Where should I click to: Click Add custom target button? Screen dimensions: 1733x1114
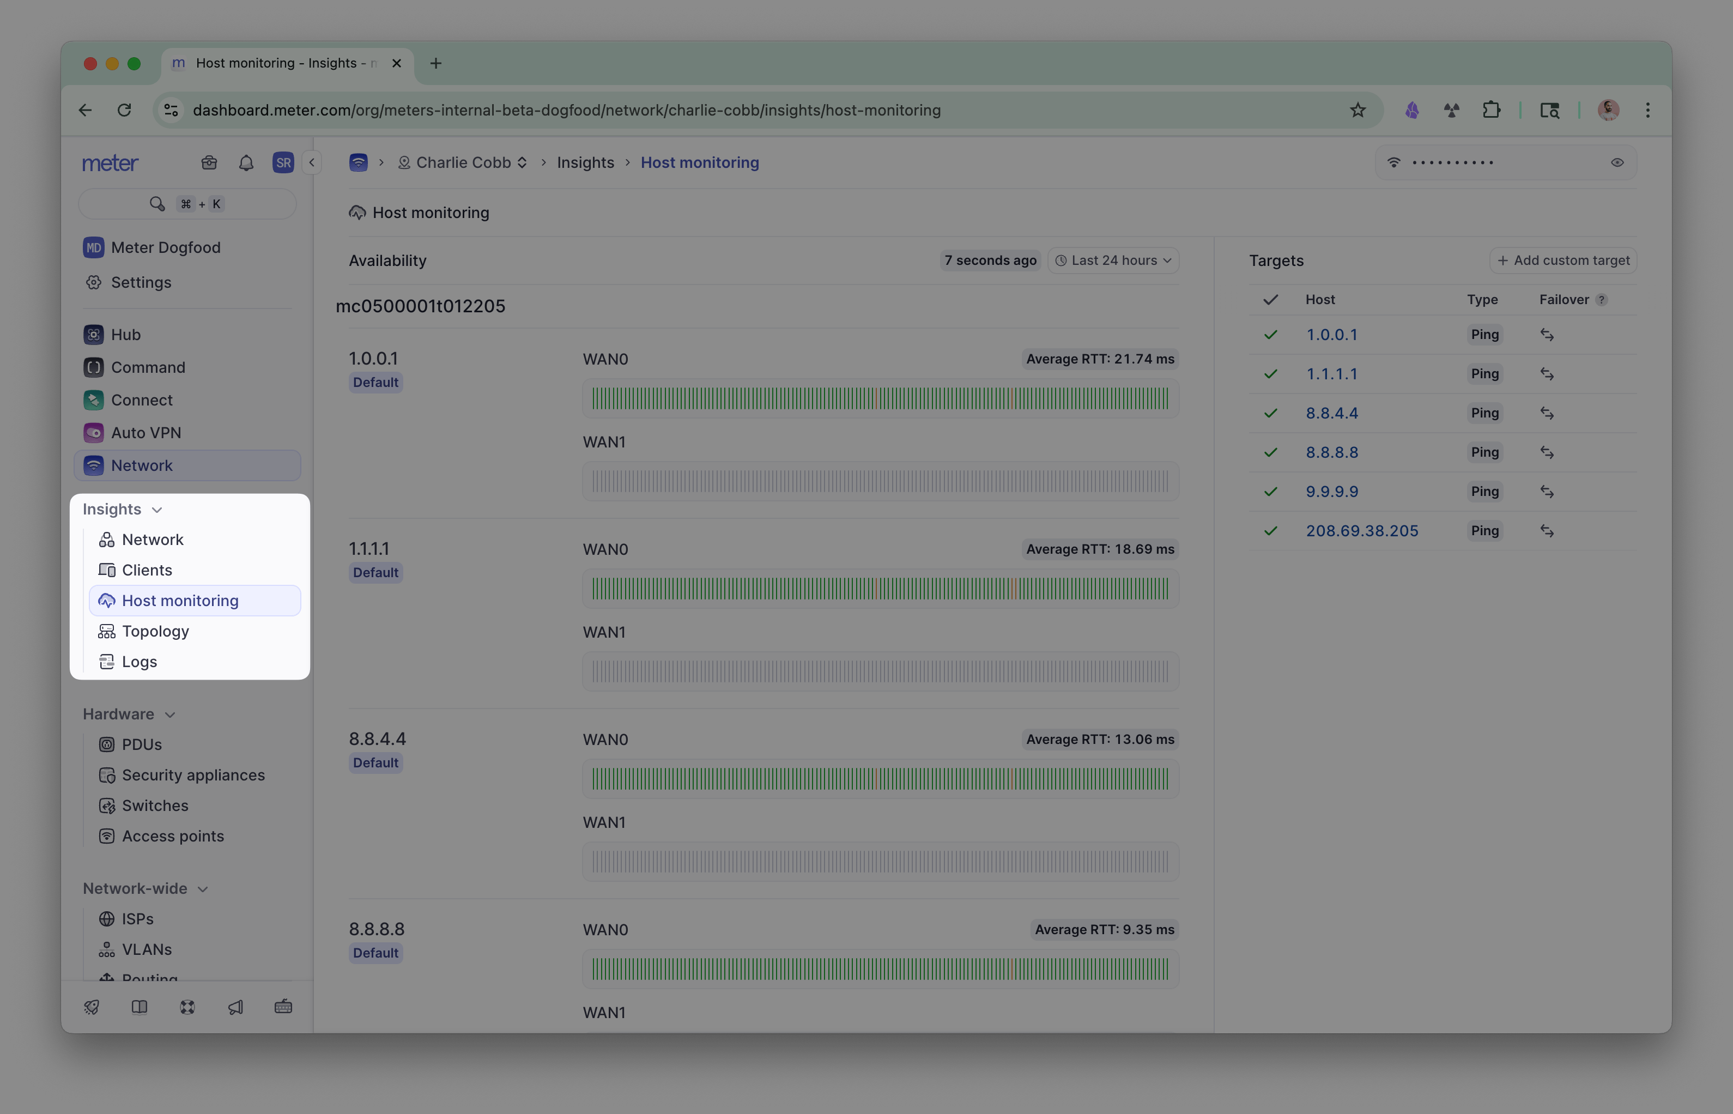tap(1562, 261)
